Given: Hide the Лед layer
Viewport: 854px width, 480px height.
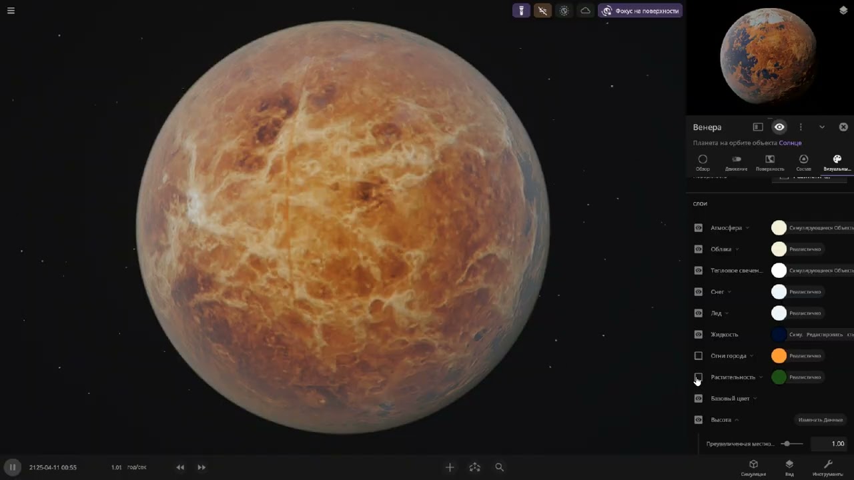Looking at the screenshot, I should 699,313.
